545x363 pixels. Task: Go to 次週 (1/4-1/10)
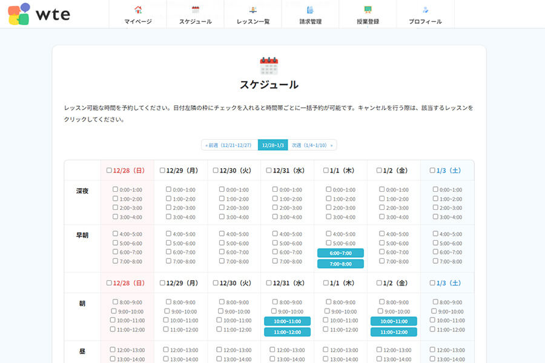coord(314,145)
